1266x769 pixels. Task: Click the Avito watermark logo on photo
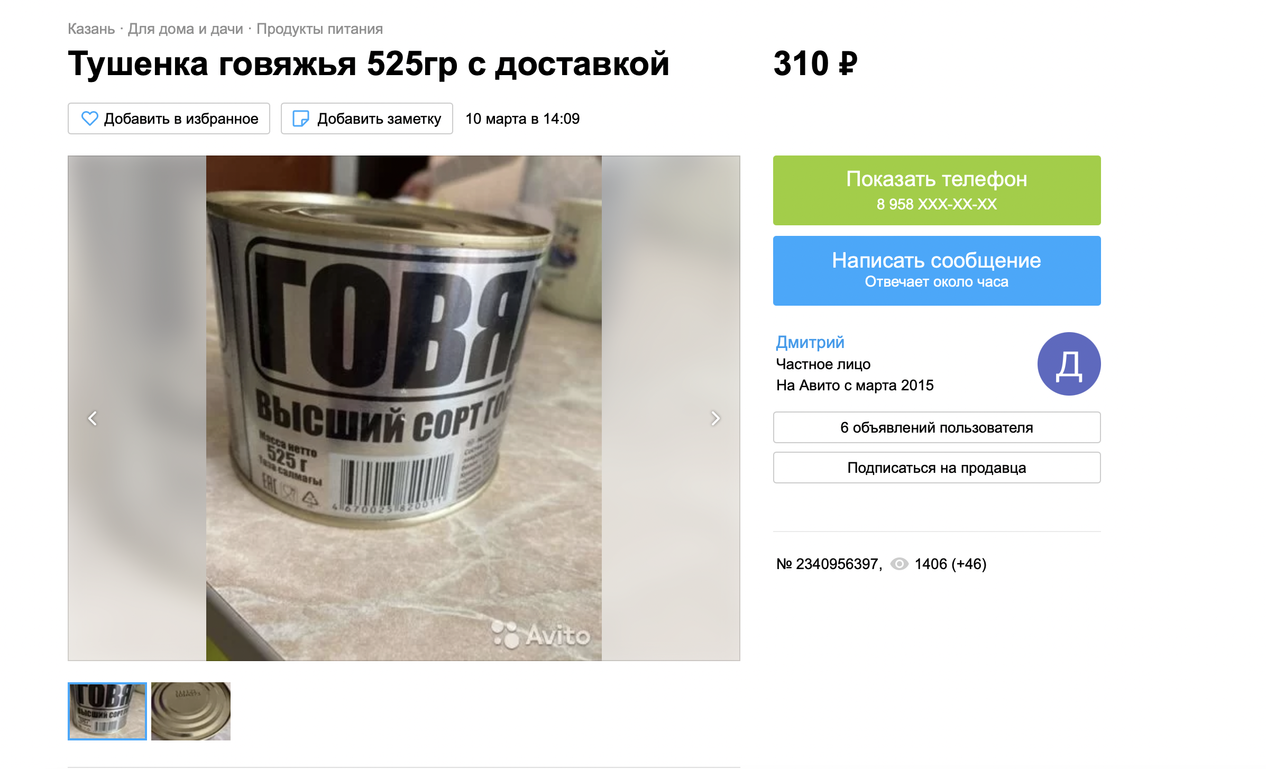tap(540, 635)
